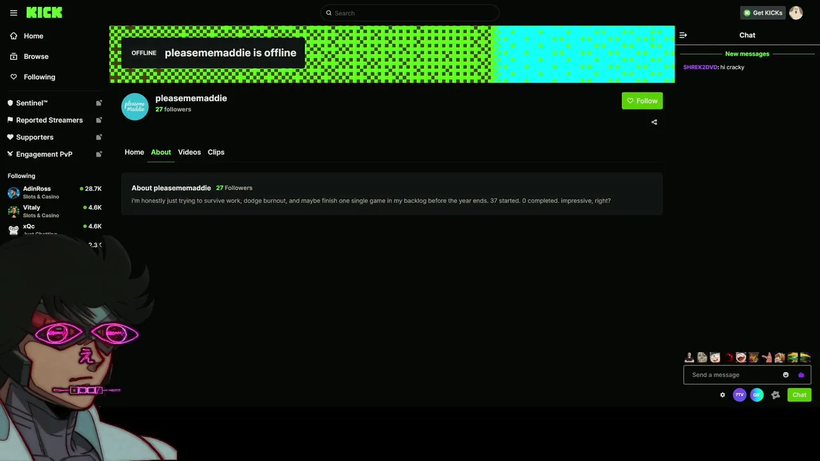Click the Get KICKs button
Image resolution: width=820 pixels, height=461 pixels.
click(x=762, y=13)
